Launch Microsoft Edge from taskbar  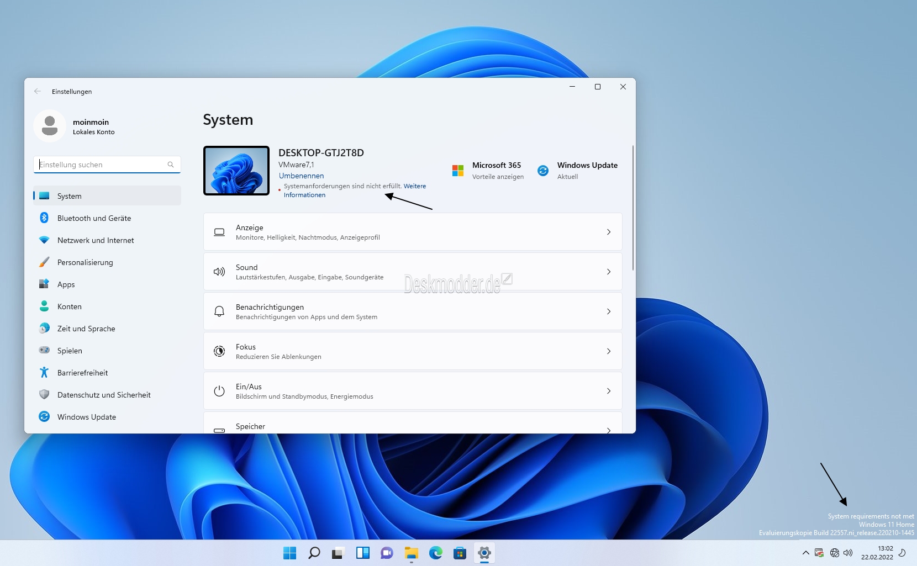click(x=436, y=553)
